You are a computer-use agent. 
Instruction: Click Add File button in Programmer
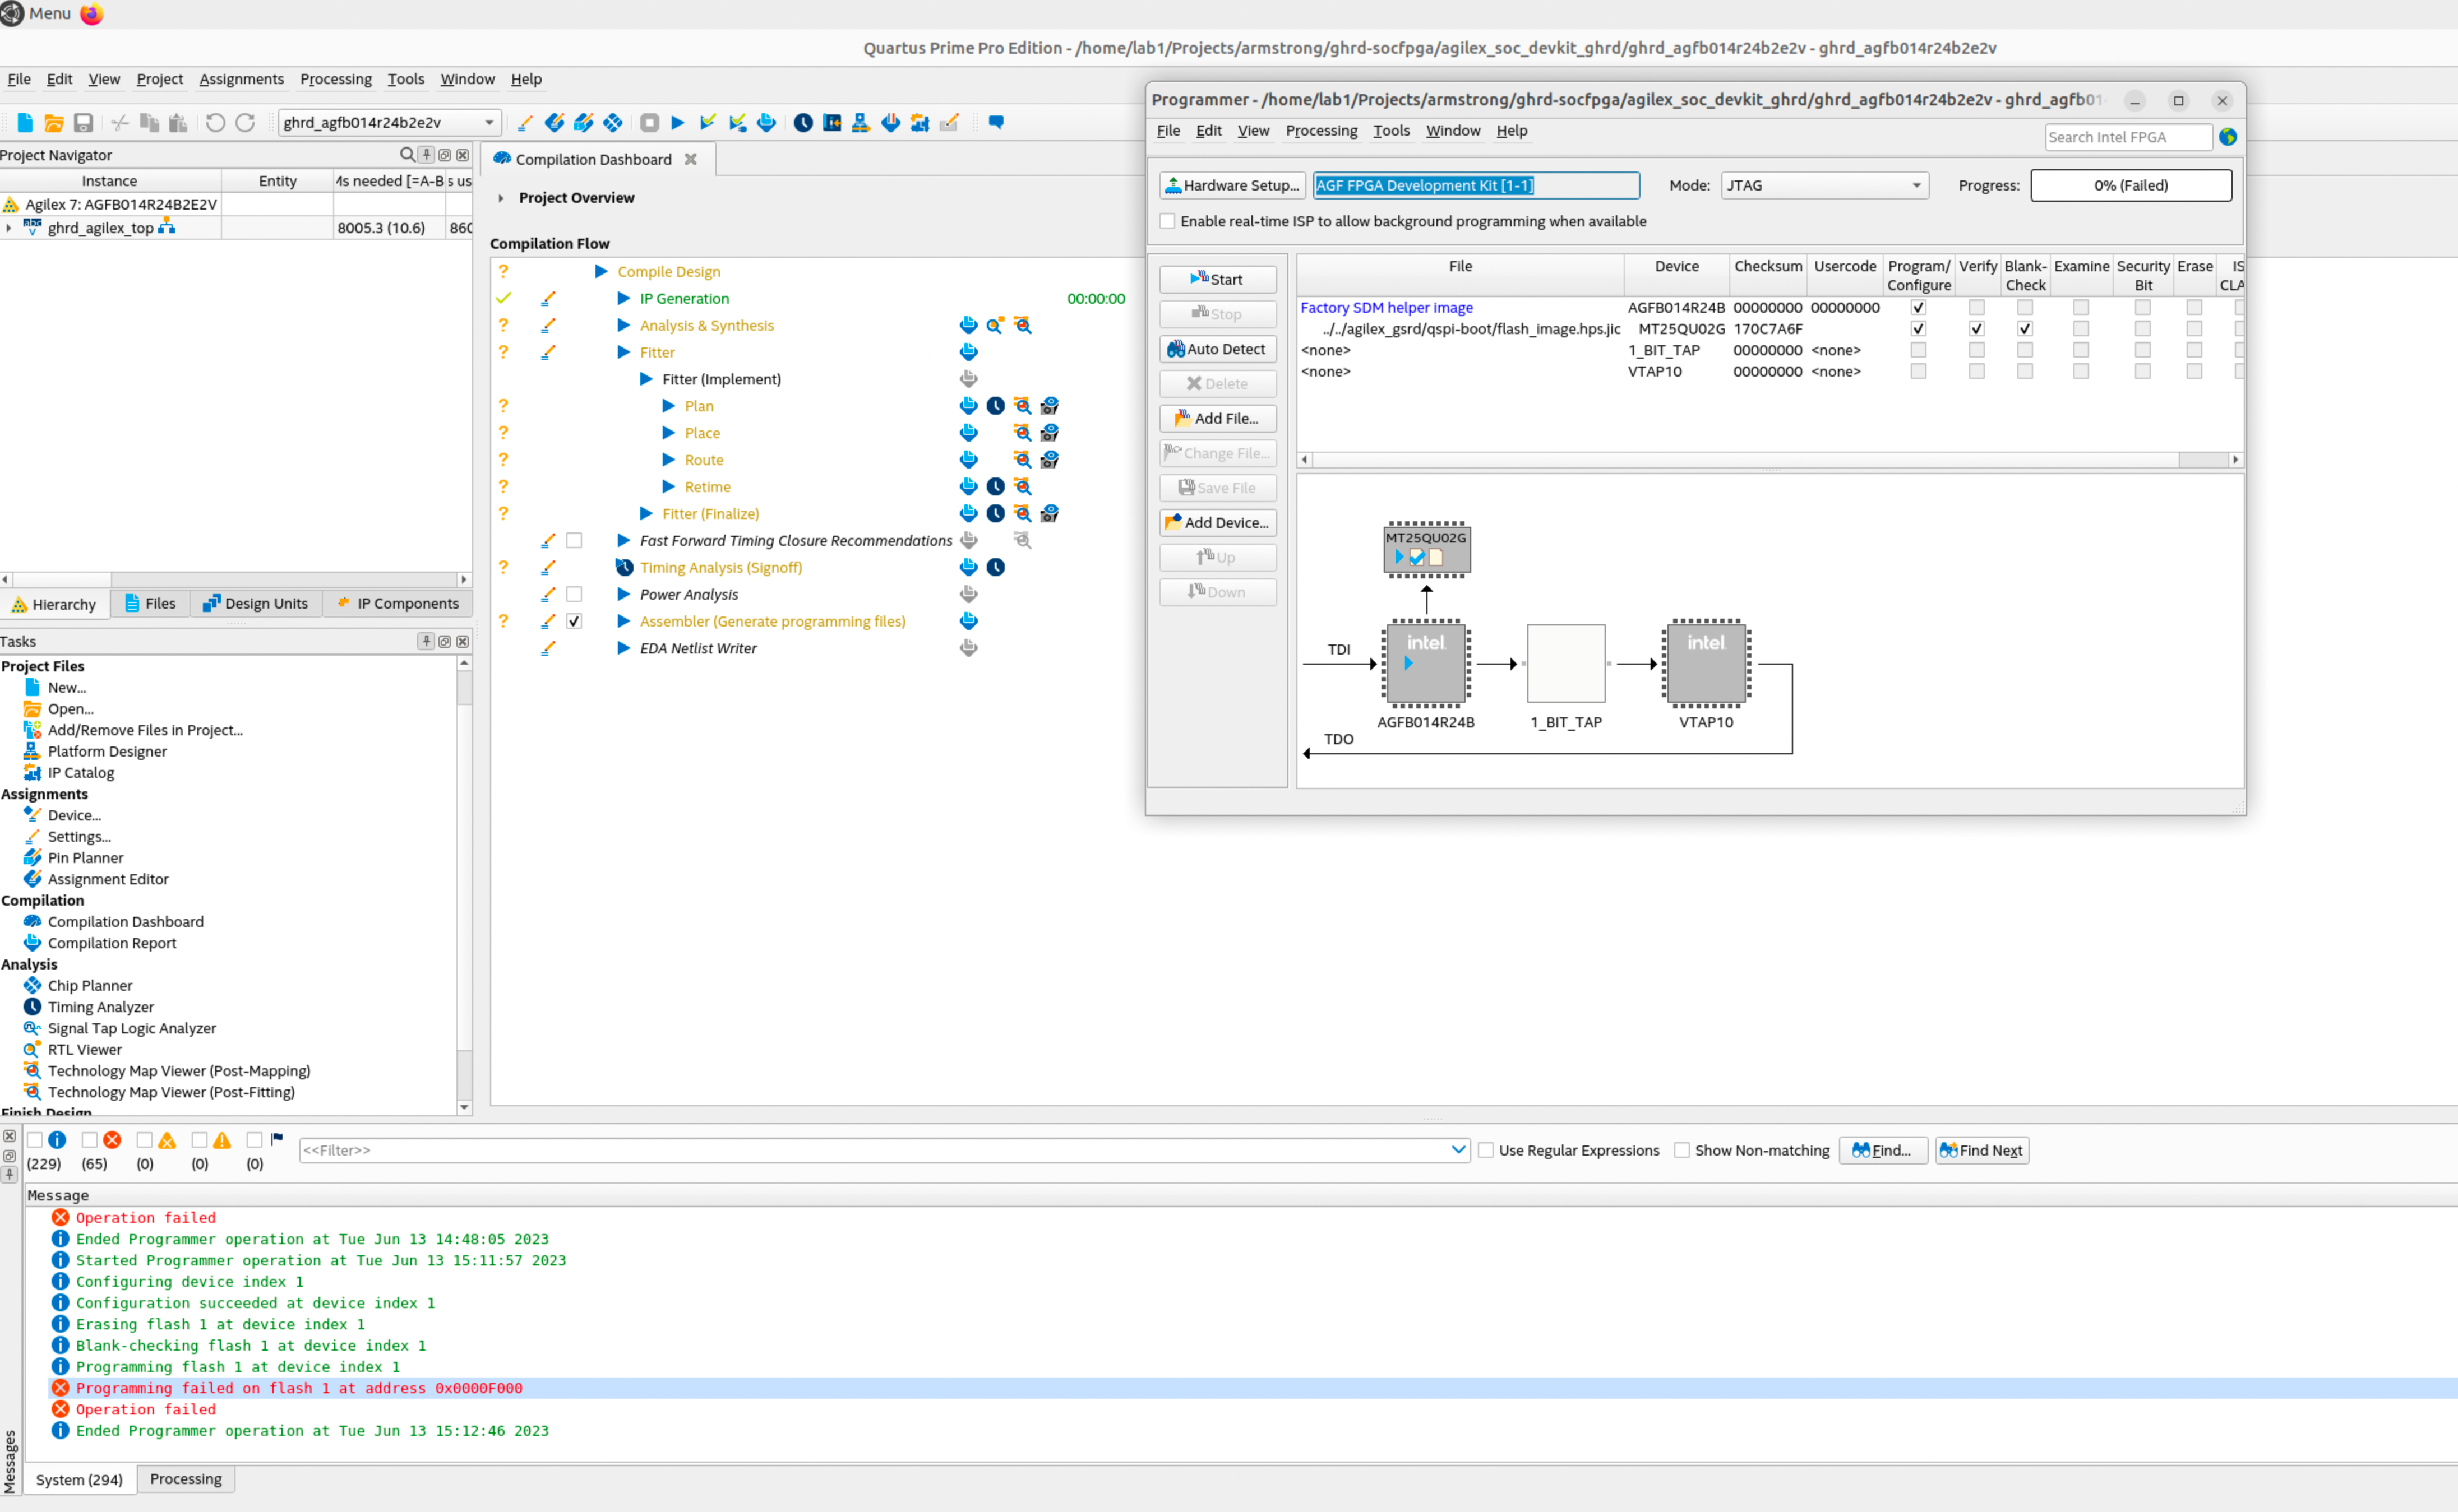click(1217, 418)
